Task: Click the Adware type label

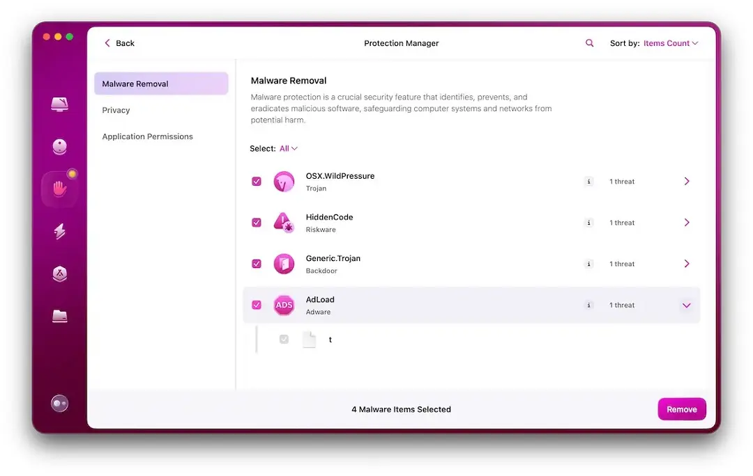Action: coord(318,312)
